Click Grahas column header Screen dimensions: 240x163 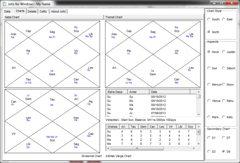coord(112,127)
